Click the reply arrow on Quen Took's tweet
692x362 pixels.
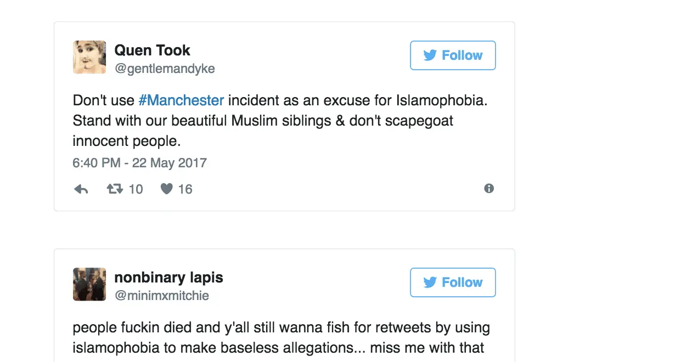click(x=81, y=189)
